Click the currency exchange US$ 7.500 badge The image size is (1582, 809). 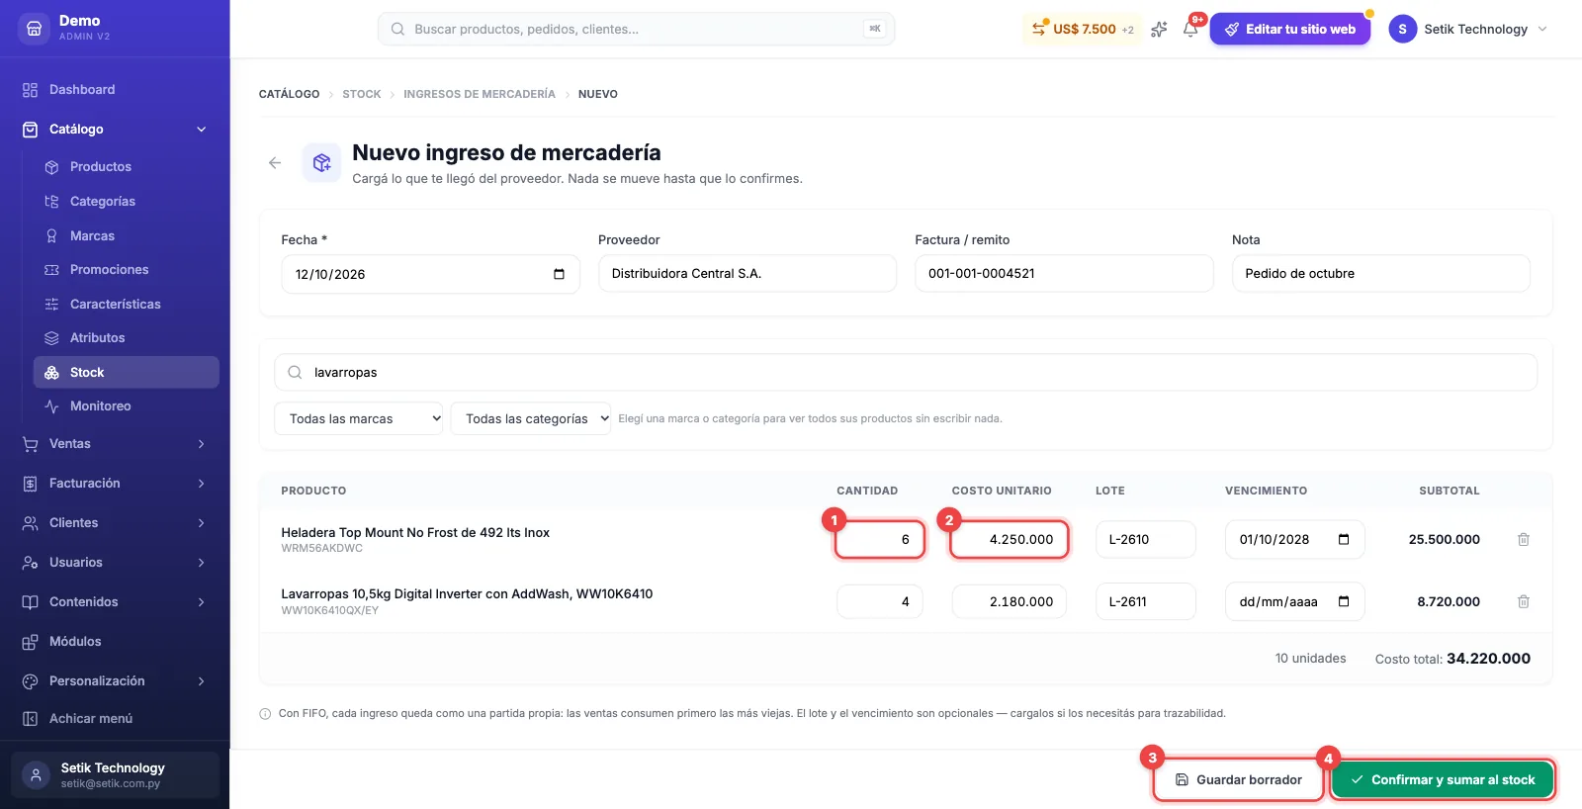1082,29
